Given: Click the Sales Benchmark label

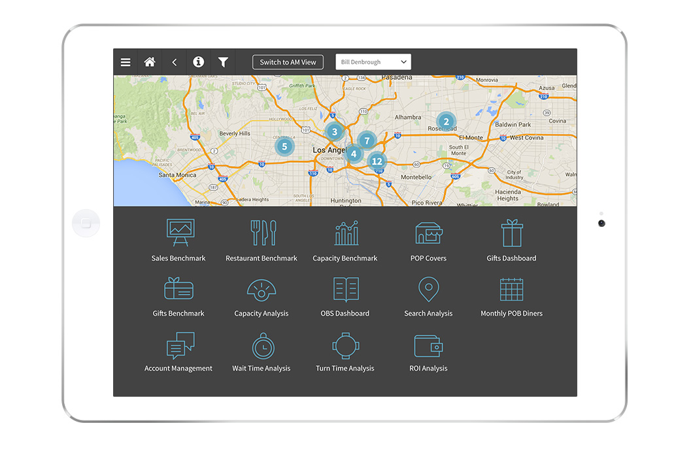Looking at the screenshot, I should coord(178,258).
